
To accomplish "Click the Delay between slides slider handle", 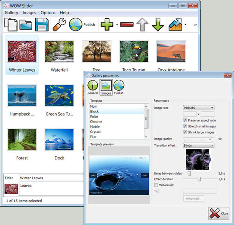I will [189, 173].
